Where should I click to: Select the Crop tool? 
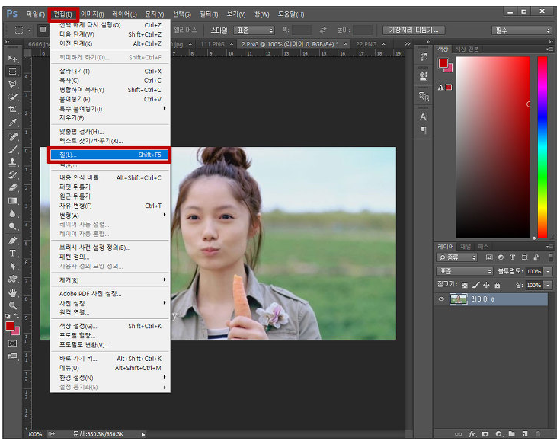(x=12, y=110)
